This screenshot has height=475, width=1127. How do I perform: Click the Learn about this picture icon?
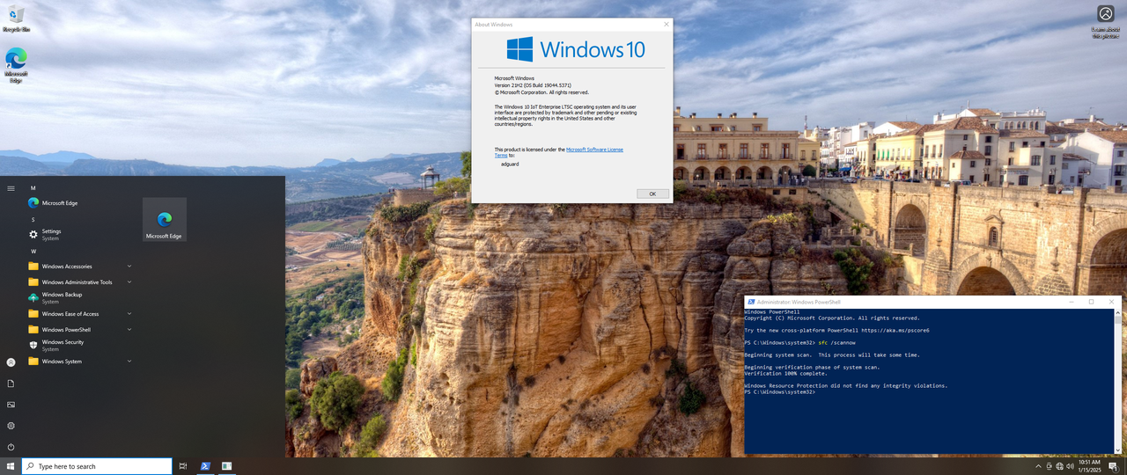click(1105, 20)
